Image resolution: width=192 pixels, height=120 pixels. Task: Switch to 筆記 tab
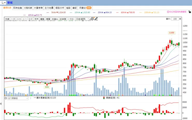tap(74, 8)
